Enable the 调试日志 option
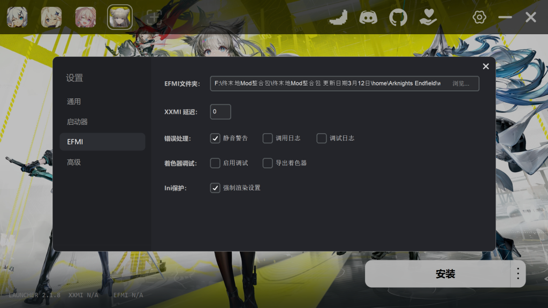Screen dimensions: 548x308 tap(322, 138)
